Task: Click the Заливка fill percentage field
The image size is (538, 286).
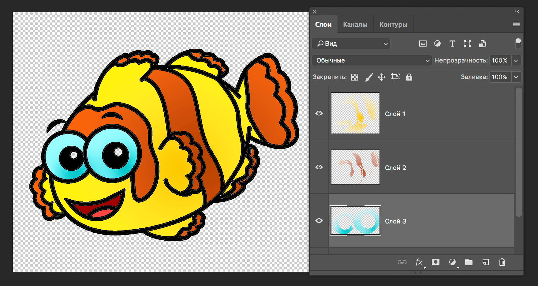Action: tap(500, 77)
